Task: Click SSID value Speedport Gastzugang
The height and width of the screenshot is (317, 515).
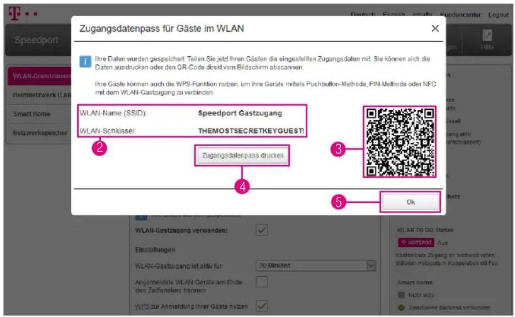Action: [240, 113]
